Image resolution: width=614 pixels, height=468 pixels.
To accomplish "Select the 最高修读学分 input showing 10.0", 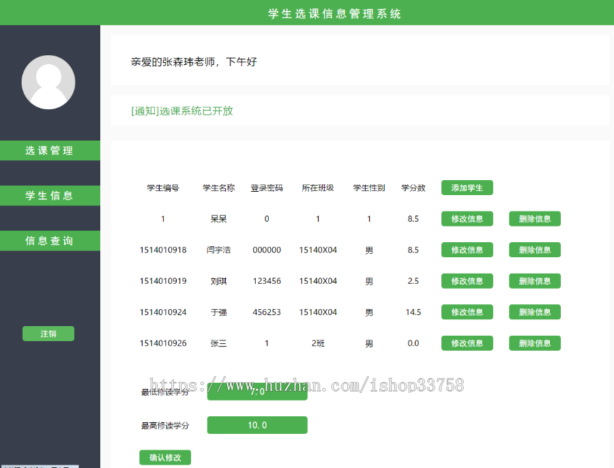I will coord(257,424).
